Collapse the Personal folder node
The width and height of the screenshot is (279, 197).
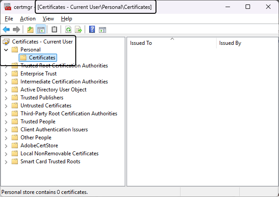coord(6,50)
